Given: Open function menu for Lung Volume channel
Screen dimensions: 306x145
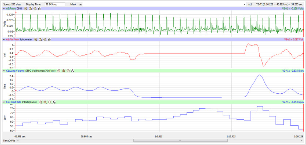Looking at the screenshot, I should (73, 71).
